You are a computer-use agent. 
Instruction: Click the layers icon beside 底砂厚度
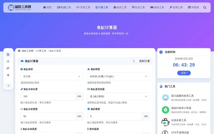click(89, 109)
